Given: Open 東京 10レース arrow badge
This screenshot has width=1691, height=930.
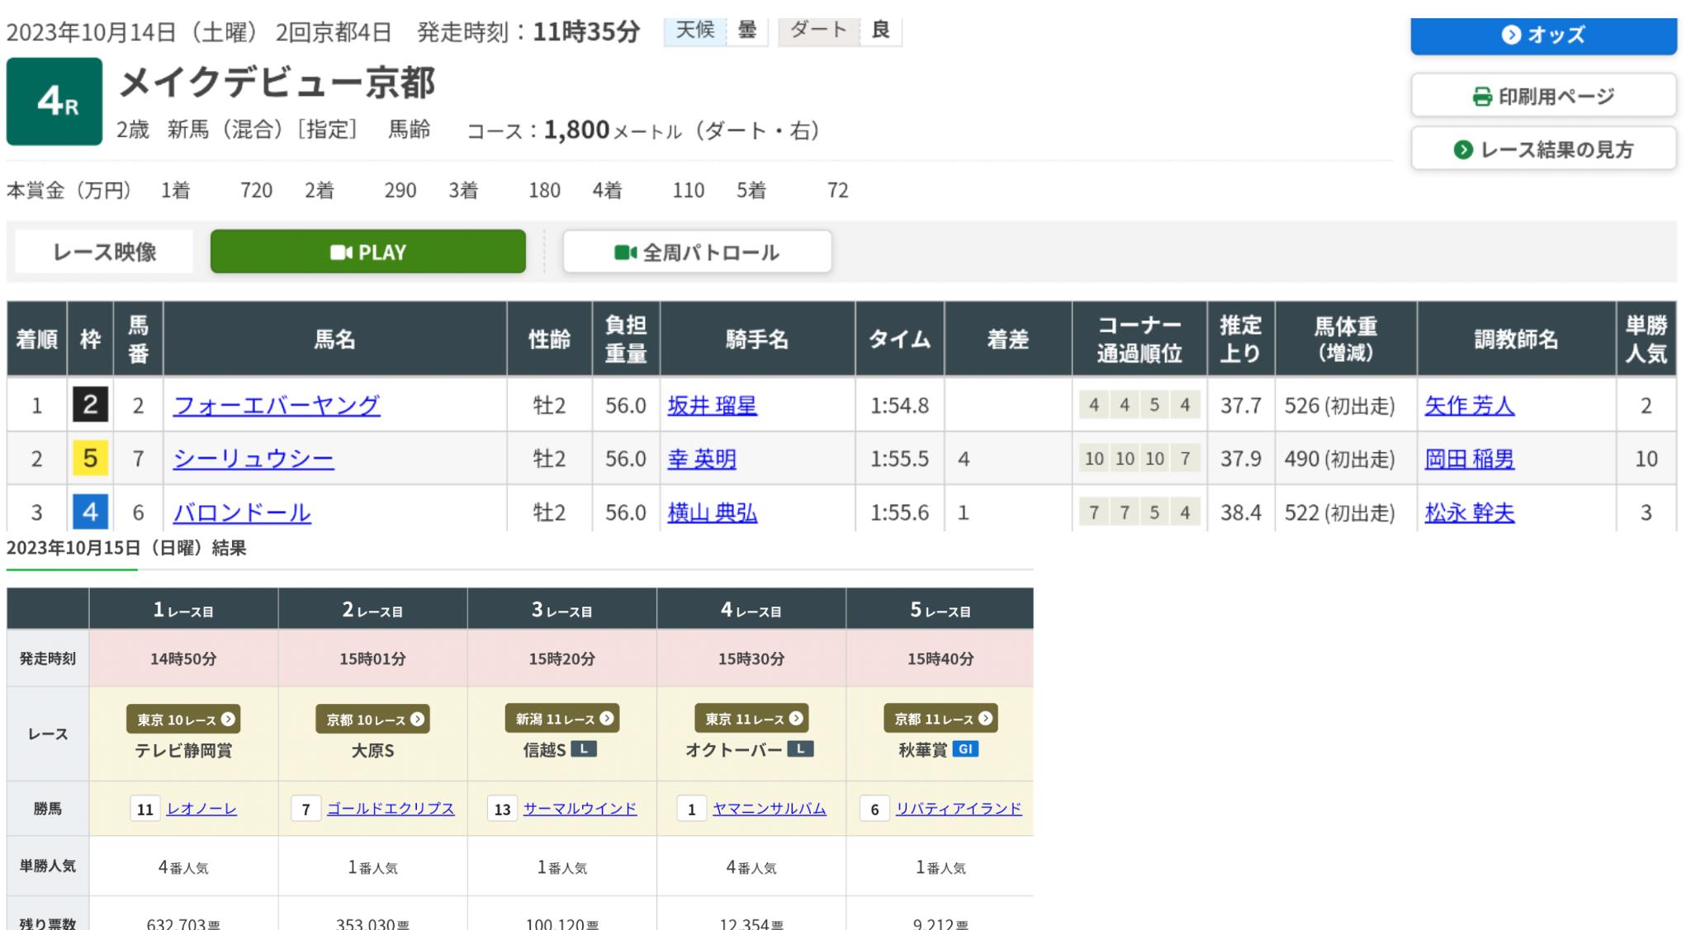Looking at the screenshot, I should 183,719.
